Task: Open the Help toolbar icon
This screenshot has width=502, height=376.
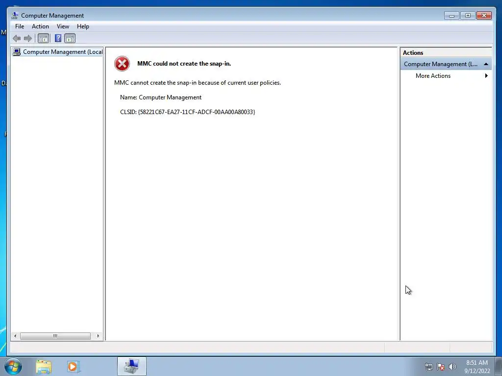Action: click(x=58, y=39)
